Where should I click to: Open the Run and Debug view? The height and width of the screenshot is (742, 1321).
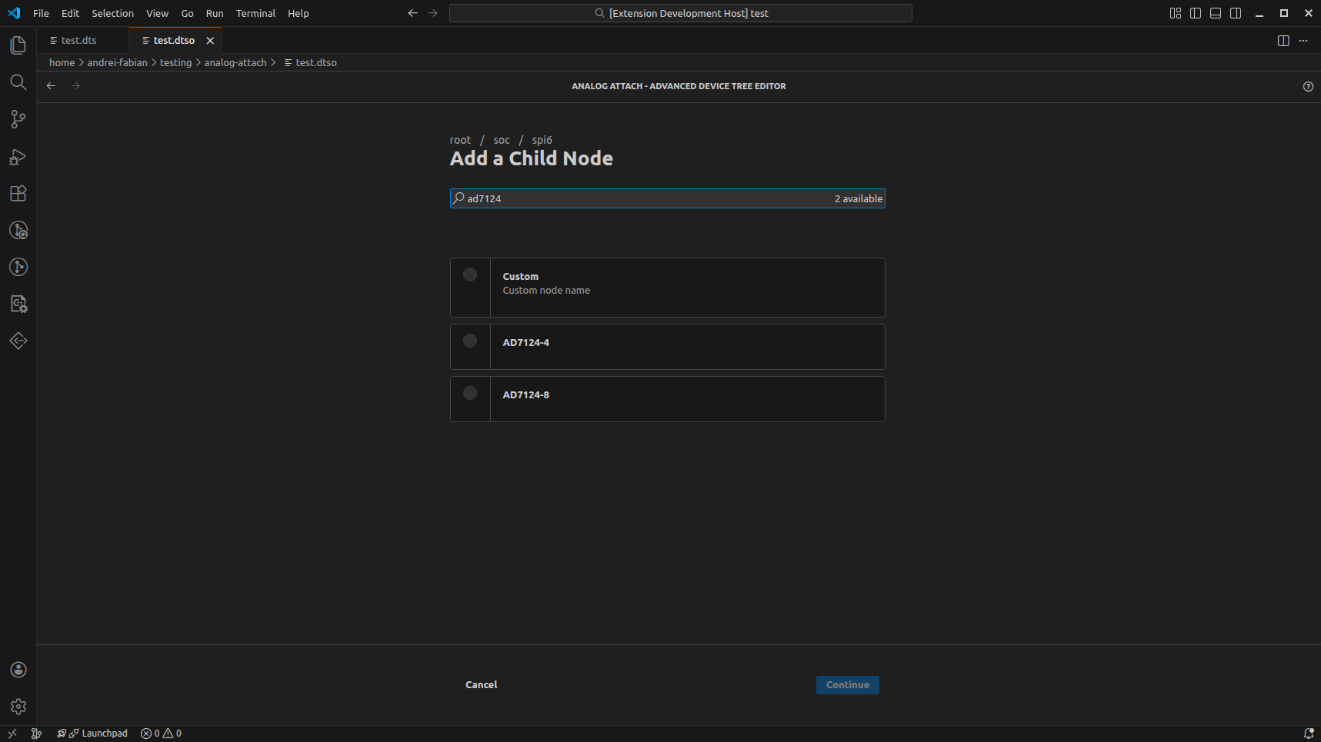pos(18,157)
